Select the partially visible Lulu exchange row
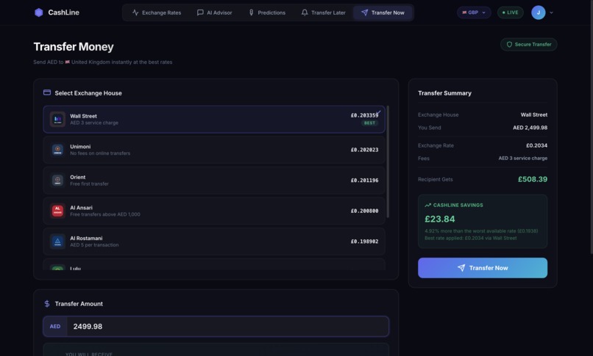593x356 pixels. pos(214,265)
